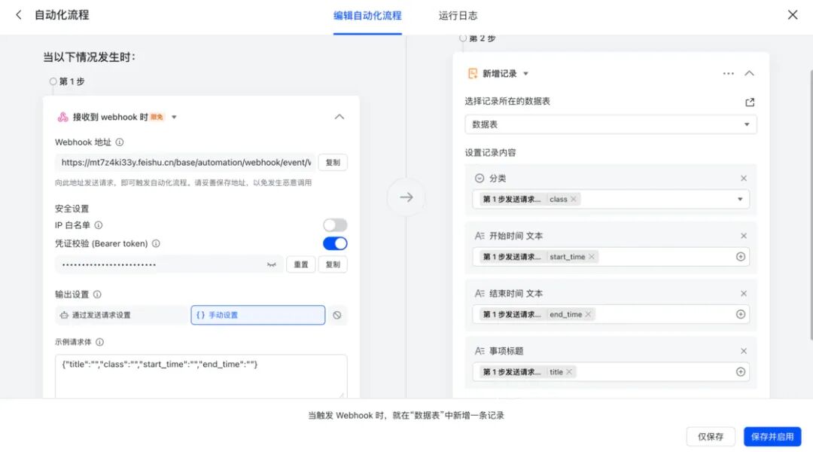
Task: Click the 第 1 步发送请求 start_time tag
Action: pos(539,257)
